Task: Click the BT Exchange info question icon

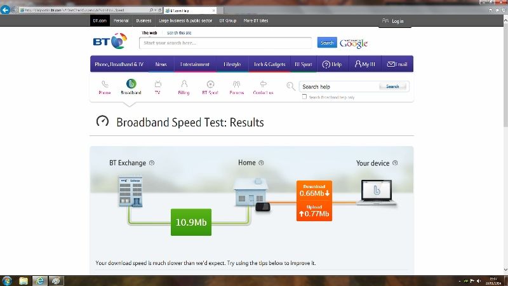Action: (152, 163)
